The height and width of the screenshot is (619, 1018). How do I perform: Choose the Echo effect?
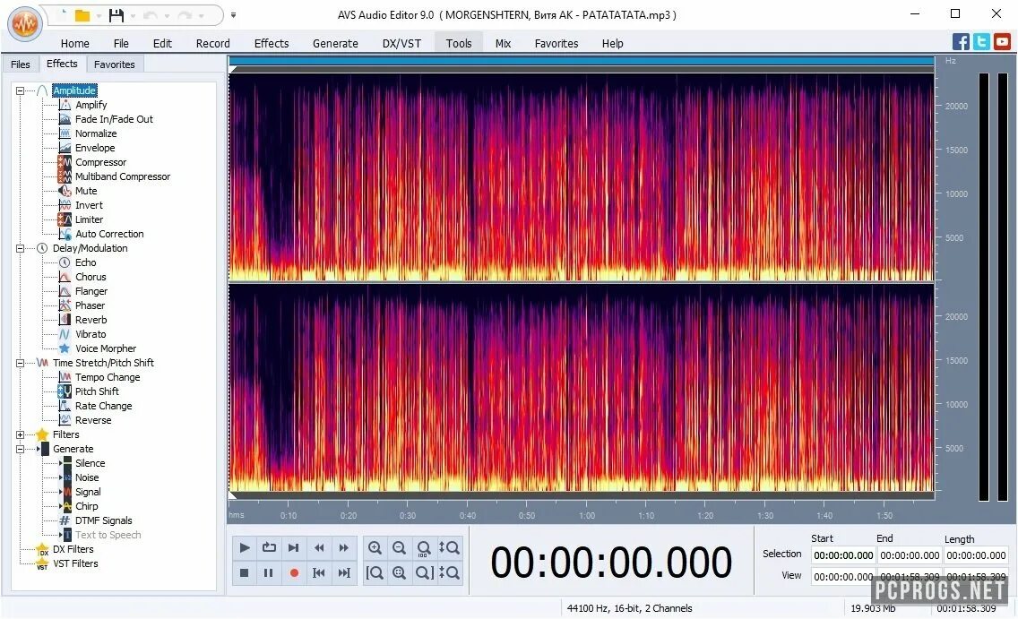click(86, 262)
